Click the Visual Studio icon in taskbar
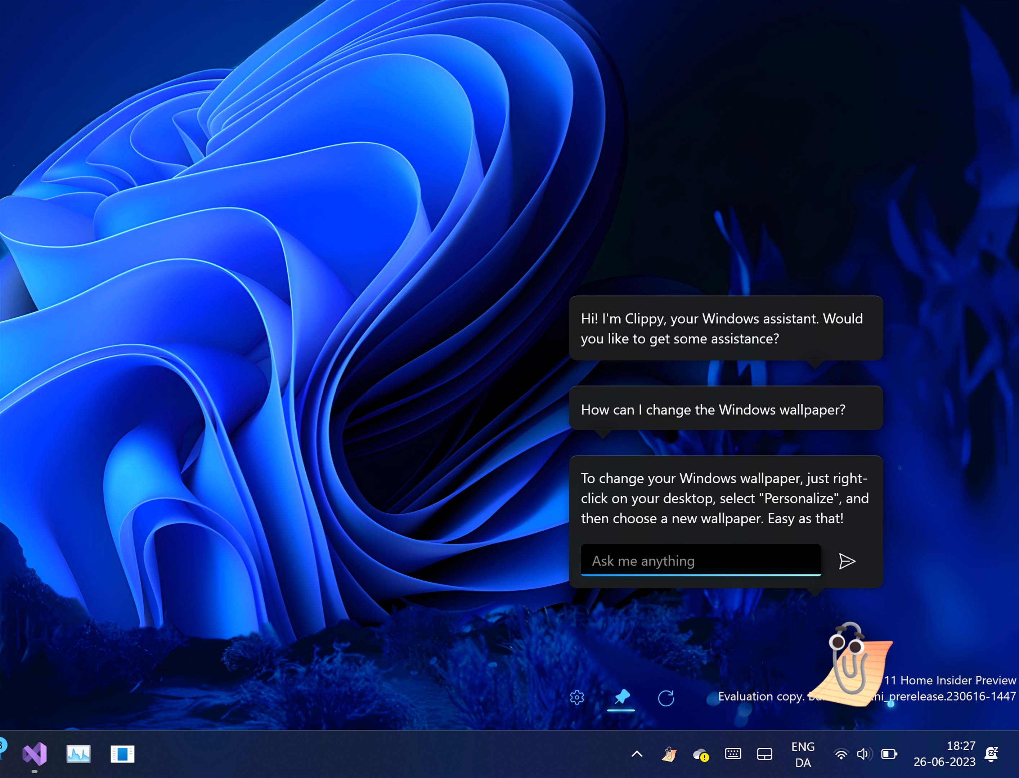 click(x=35, y=754)
